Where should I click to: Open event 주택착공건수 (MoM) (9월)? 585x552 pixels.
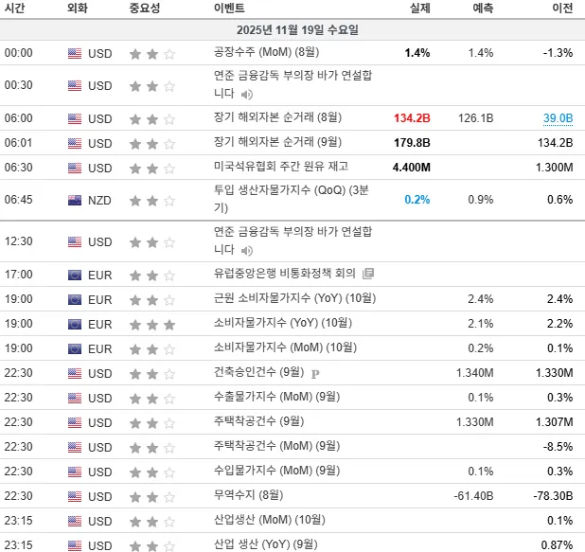coord(276,446)
